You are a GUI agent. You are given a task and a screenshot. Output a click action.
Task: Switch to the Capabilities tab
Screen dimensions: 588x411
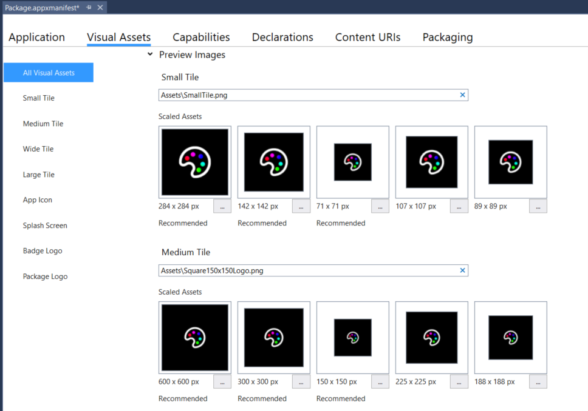pyautogui.click(x=201, y=37)
